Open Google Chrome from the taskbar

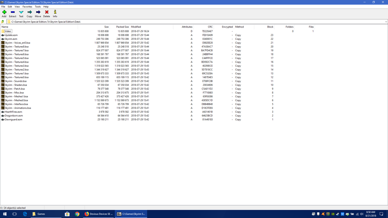coord(77,214)
